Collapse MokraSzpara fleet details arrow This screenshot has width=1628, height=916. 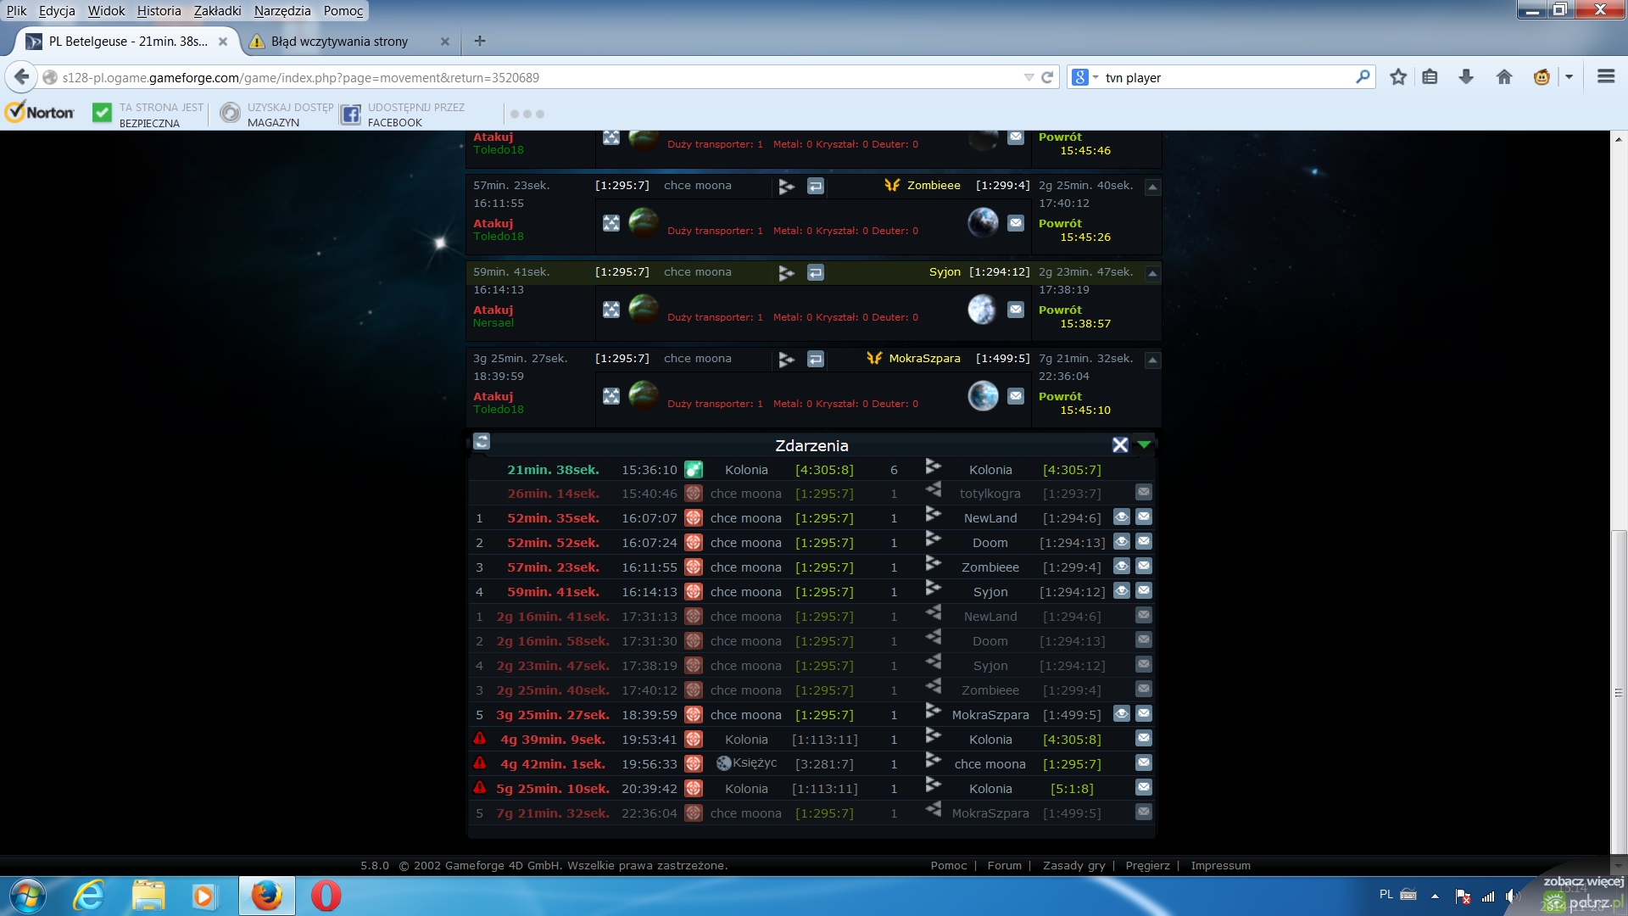[1151, 360]
